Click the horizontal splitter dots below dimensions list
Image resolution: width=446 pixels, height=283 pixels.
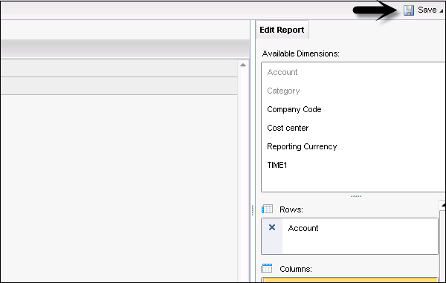356,196
